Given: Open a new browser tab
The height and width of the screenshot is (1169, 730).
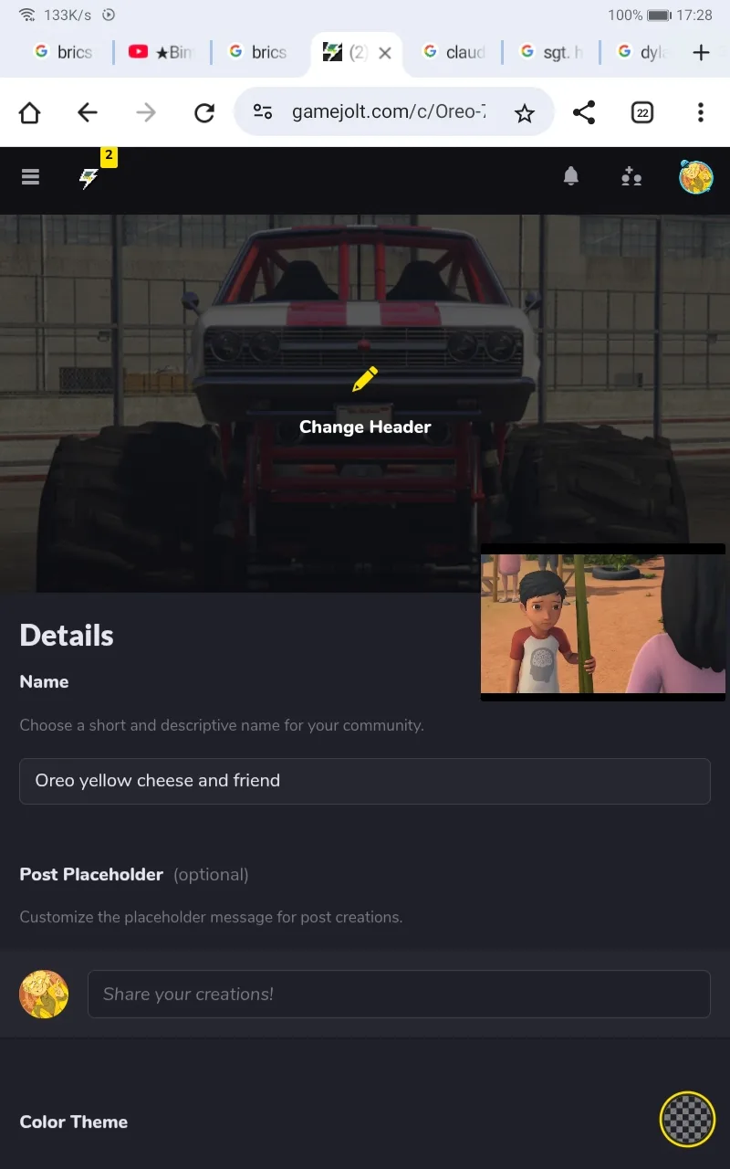Looking at the screenshot, I should click(701, 52).
